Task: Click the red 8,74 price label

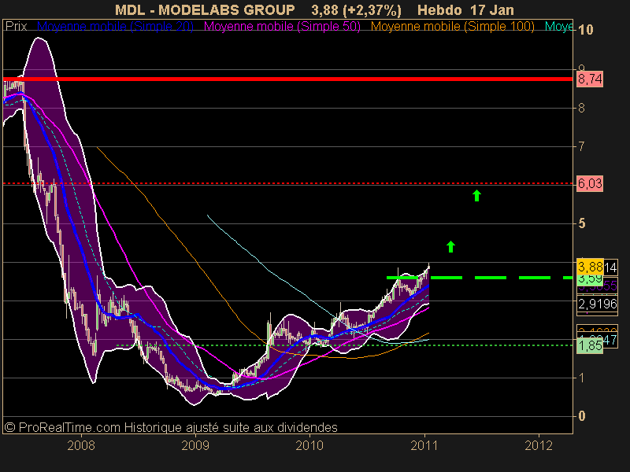Action: (590, 79)
